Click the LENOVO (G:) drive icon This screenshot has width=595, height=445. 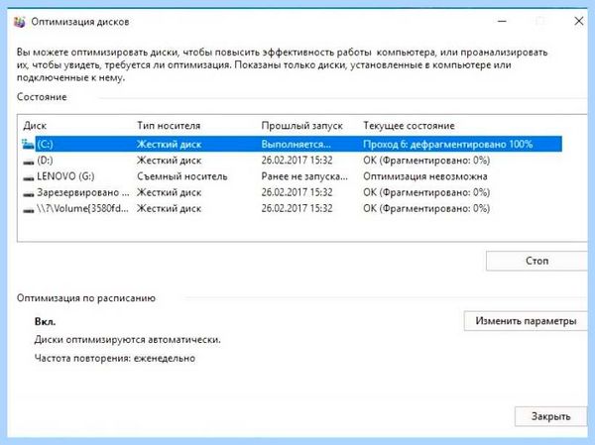click(x=28, y=177)
